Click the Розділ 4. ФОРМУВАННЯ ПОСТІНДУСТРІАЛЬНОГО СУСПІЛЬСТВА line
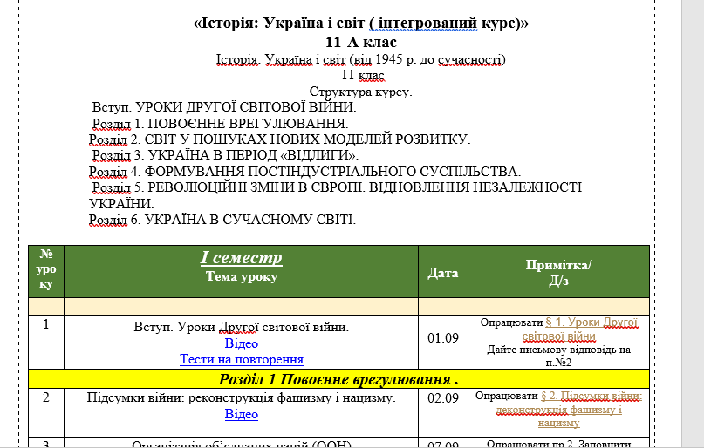 (304, 172)
